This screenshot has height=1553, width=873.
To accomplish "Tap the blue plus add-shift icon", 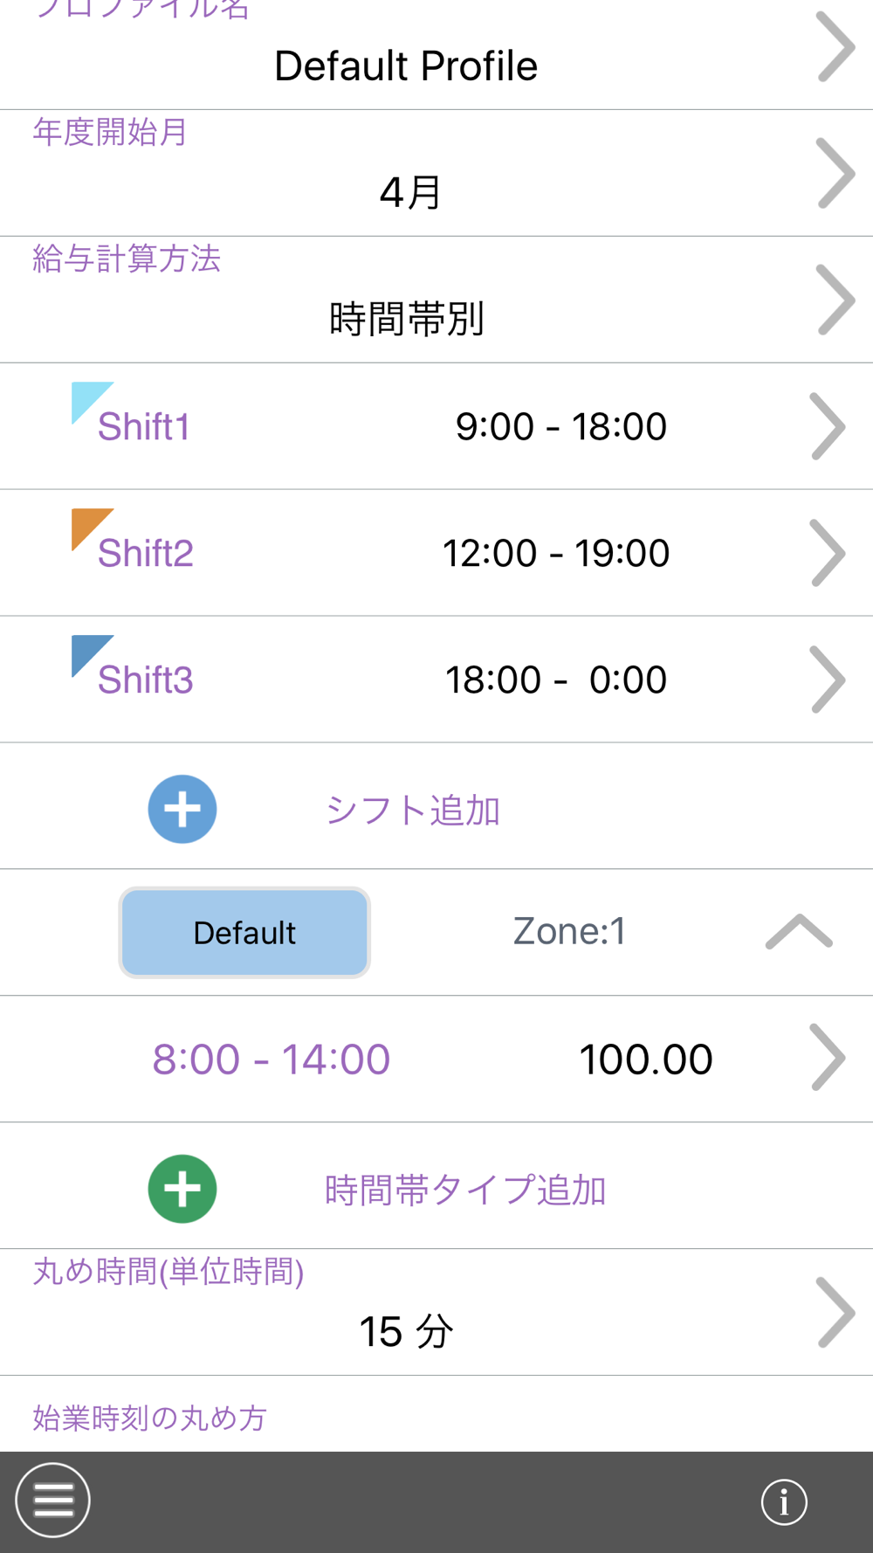I will click(x=182, y=809).
